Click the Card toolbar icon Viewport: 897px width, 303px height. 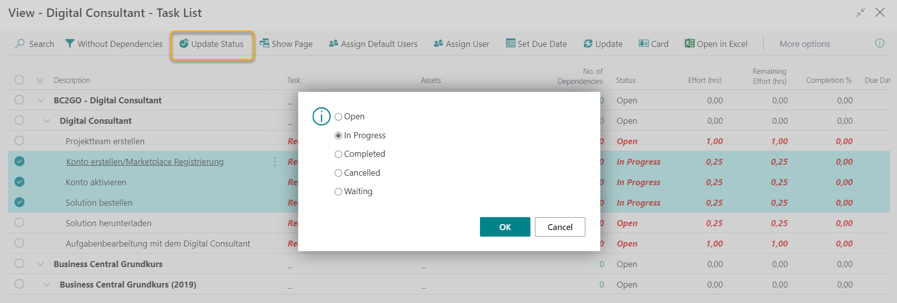(x=644, y=44)
